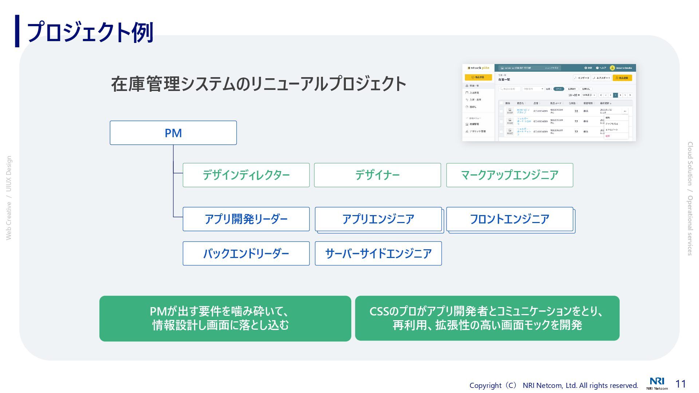The width and height of the screenshot is (699, 393).
Task: Click first product's image placeholder icon
Action: pyautogui.click(x=510, y=110)
